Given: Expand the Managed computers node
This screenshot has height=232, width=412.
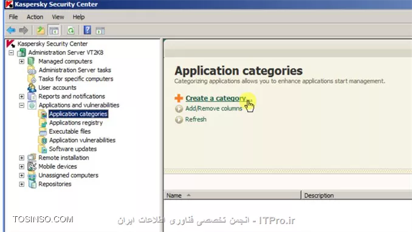Looking at the screenshot, I should tap(21, 61).
